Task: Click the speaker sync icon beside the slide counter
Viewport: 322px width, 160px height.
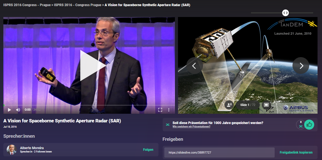Action: click(229, 105)
